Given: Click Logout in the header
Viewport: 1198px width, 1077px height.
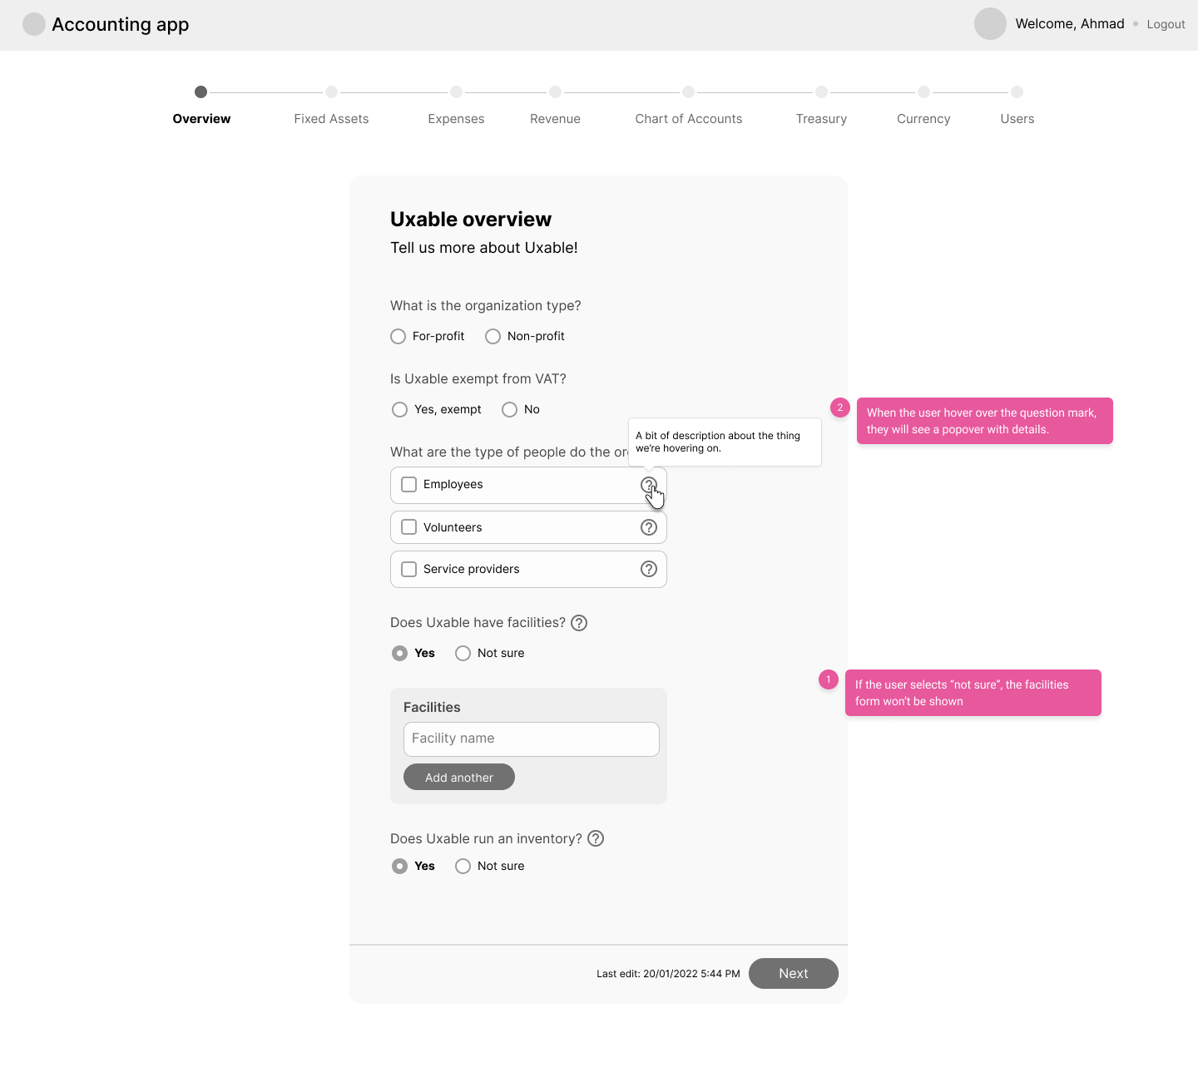Looking at the screenshot, I should (x=1166, y=24).
